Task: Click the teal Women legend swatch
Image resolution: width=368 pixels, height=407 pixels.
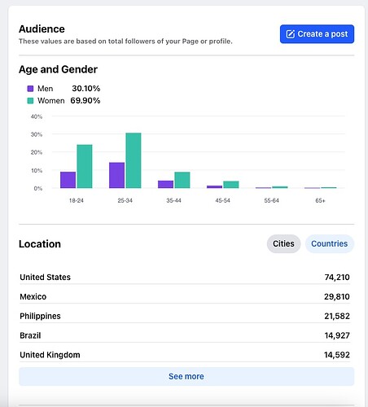Action: point(30,101)
